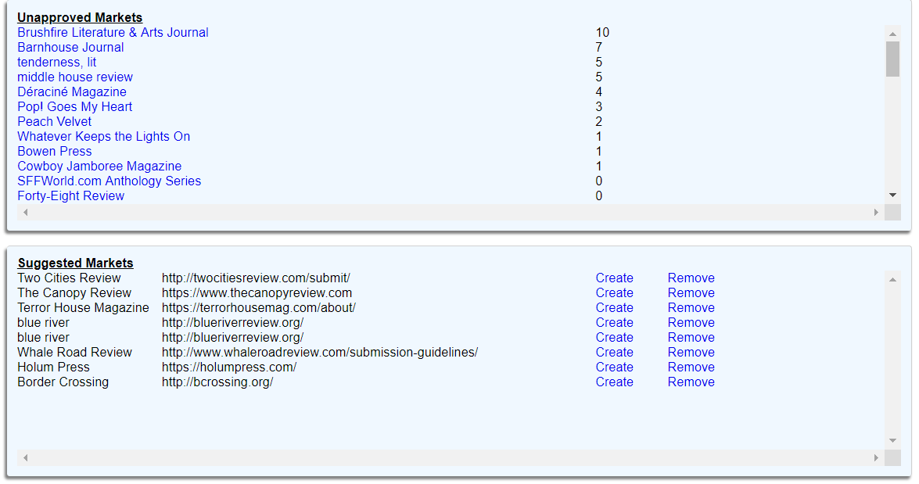
Task: Remove The Canopy Review suggestion
Action: (x=691, y=293)
